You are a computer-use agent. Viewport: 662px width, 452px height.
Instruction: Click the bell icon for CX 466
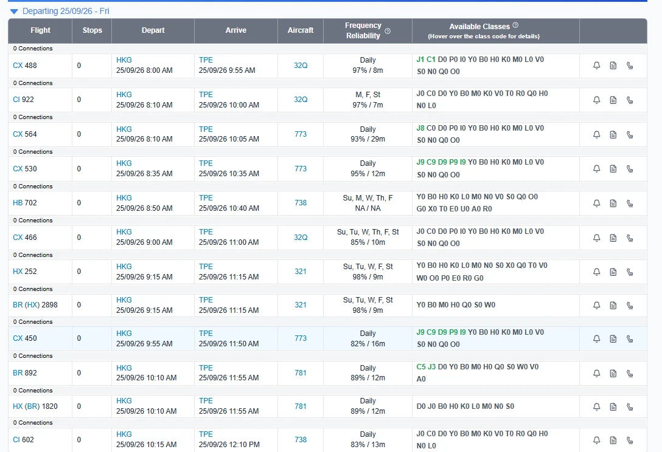point(596,238)
